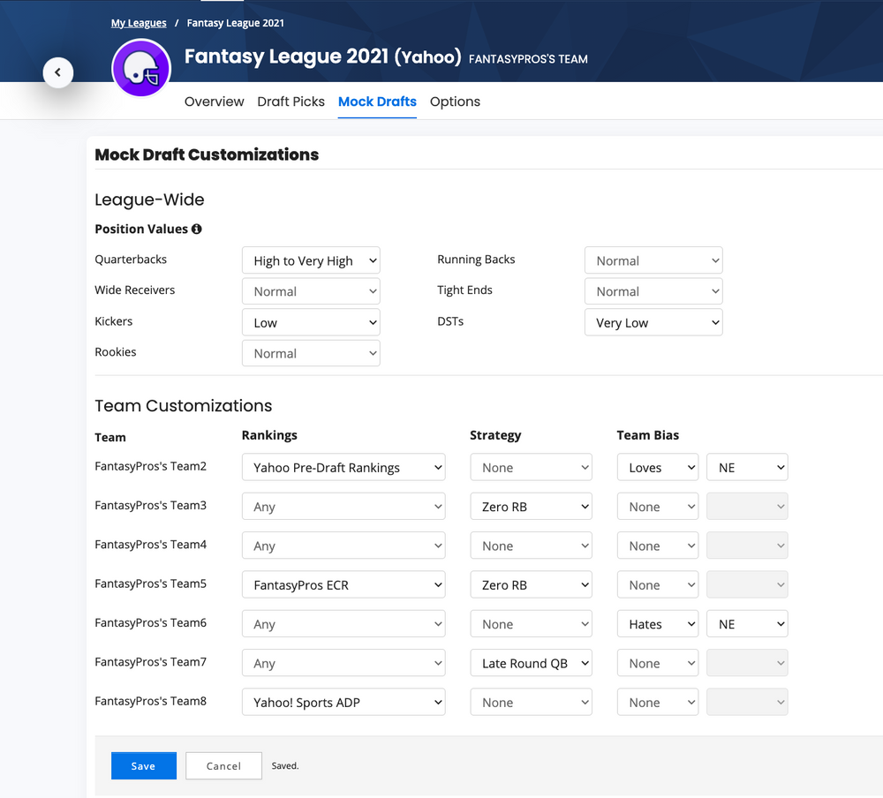Open the Options tab
The height and width of the screenshot is (798, 883).
(x=455, y=102)
